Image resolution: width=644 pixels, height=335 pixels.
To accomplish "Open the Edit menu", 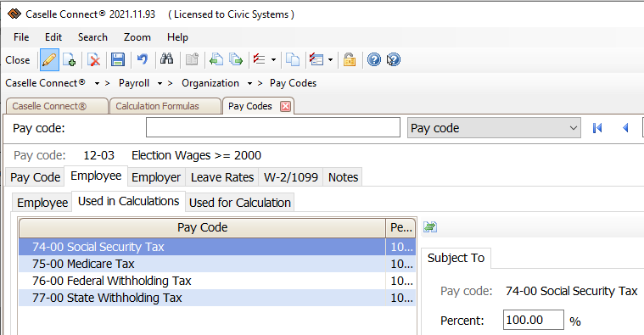I will pos(53,37).
